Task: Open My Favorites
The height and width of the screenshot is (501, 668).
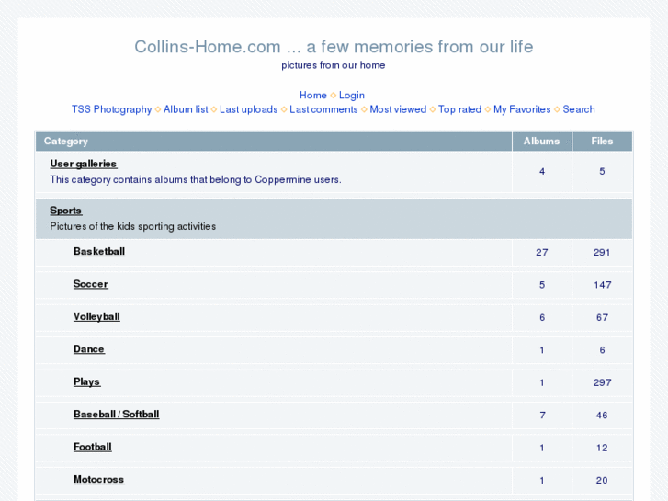Action: click(522, 109)
